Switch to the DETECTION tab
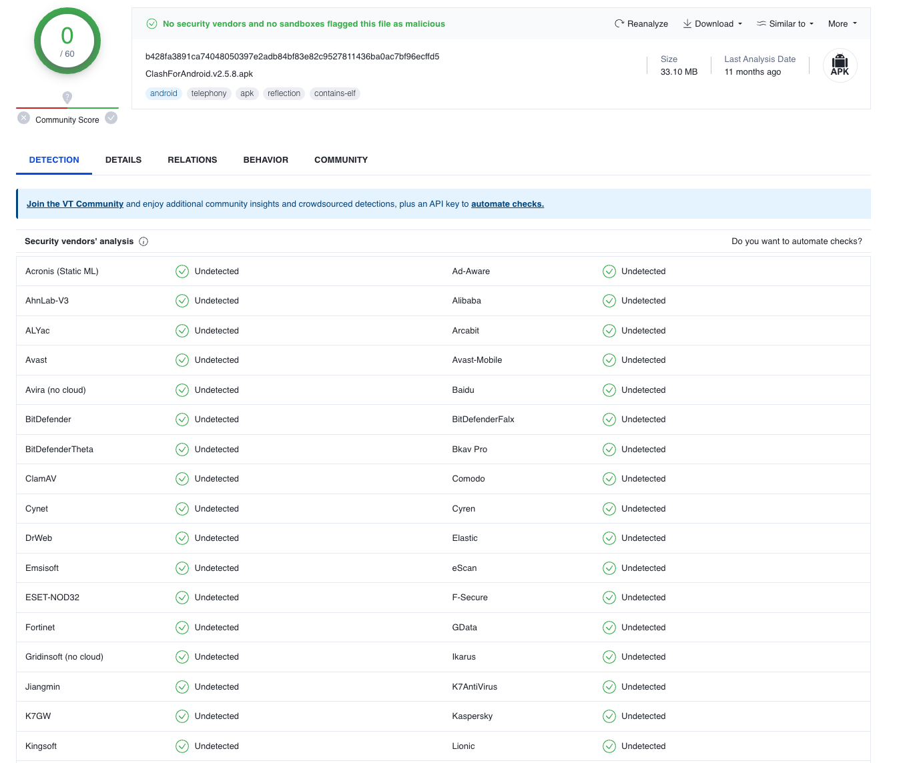 54,160
